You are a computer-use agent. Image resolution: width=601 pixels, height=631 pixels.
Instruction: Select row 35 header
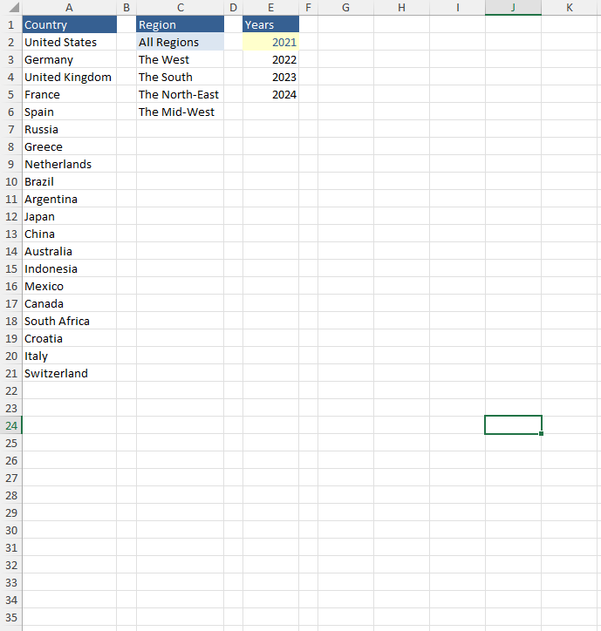pyautogui.click(x=10, y=617)
